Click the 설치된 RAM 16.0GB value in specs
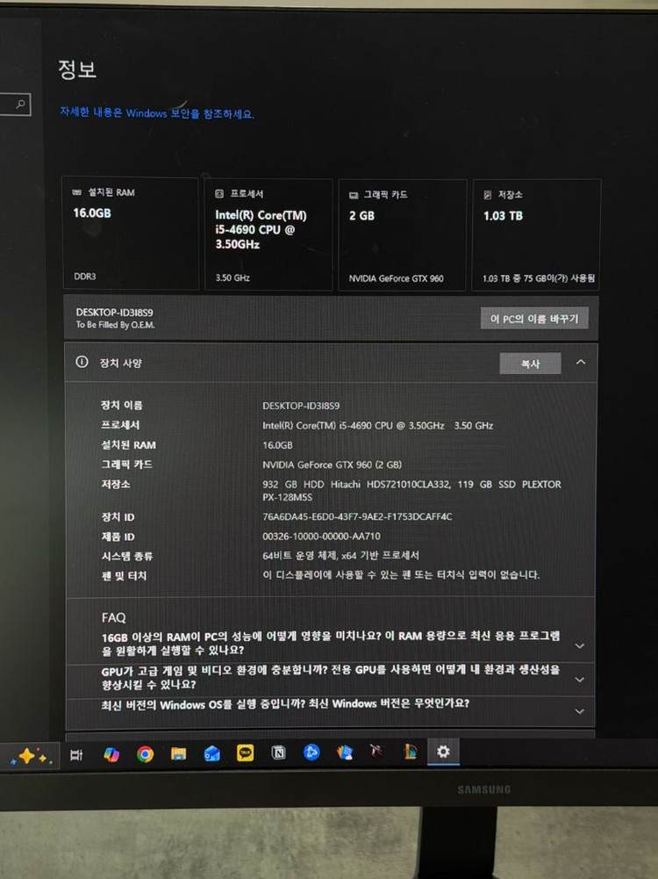This screenshot has width=658, height=879. point(278,445)
